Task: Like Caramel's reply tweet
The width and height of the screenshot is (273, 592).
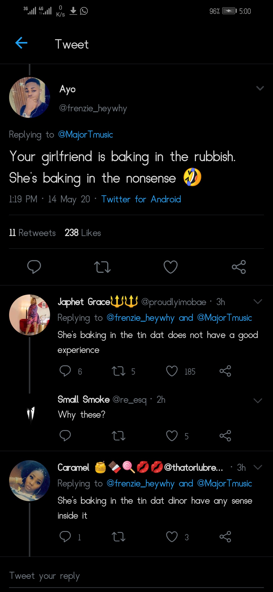Action: pos(172,537)
